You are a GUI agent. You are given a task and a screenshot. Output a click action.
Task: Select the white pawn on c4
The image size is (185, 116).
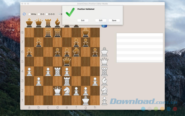(48, 72)
